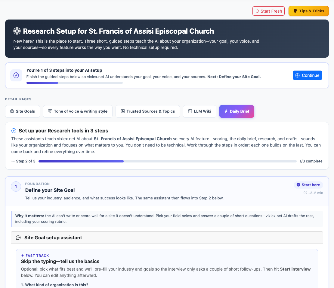The height and width of the screenshot is (288, 334).
Task: Open Tone of voice & writing style
Action: pyautogui.click(x=78, y=111)
